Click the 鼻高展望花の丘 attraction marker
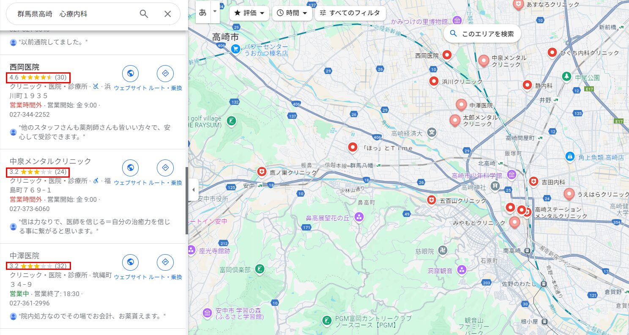Screen dimensions: 629x335 (x=359, y=217)
